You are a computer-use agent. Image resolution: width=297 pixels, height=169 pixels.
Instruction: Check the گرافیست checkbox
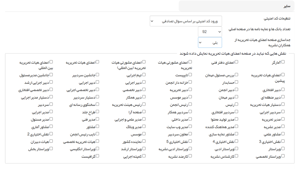pos(97,156)
